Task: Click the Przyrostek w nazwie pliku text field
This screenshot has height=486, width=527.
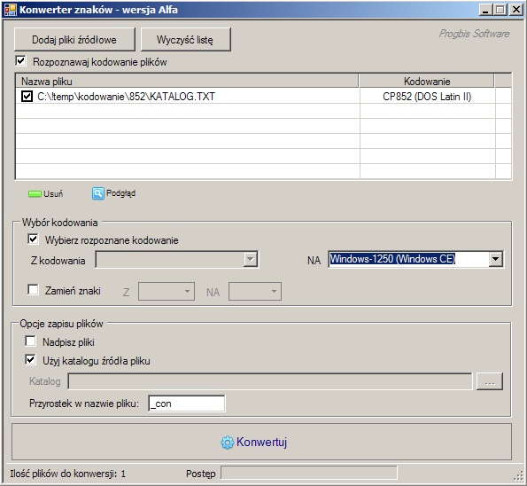Action: 187,404
